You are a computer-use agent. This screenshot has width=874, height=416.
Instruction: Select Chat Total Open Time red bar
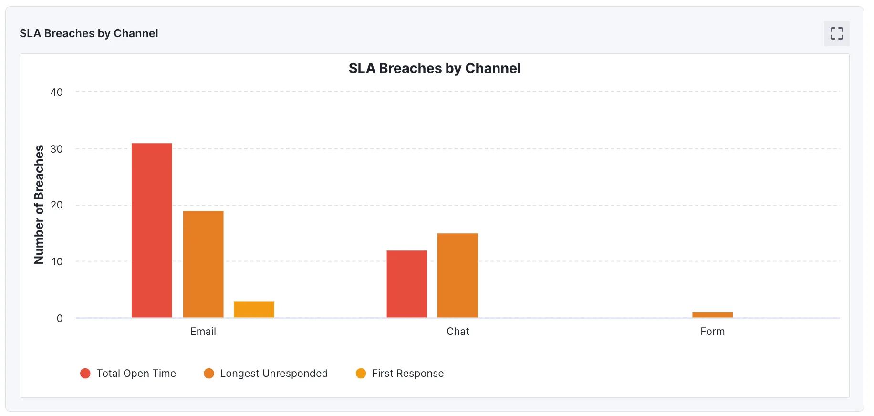(407, 284)
